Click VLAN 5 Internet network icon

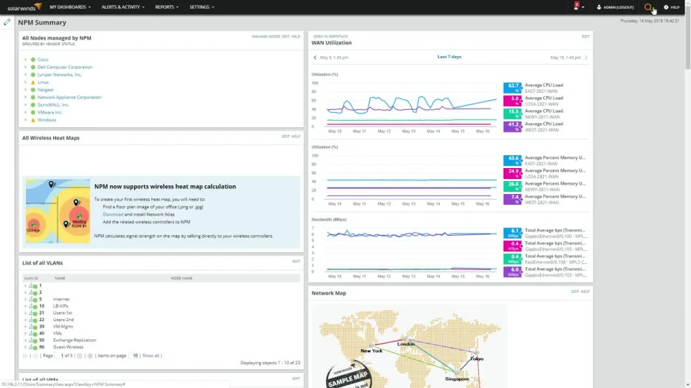[x=33, y=299]
